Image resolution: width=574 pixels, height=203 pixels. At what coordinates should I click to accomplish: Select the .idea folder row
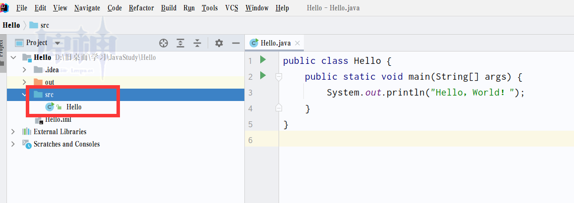(x=125, y=70)
